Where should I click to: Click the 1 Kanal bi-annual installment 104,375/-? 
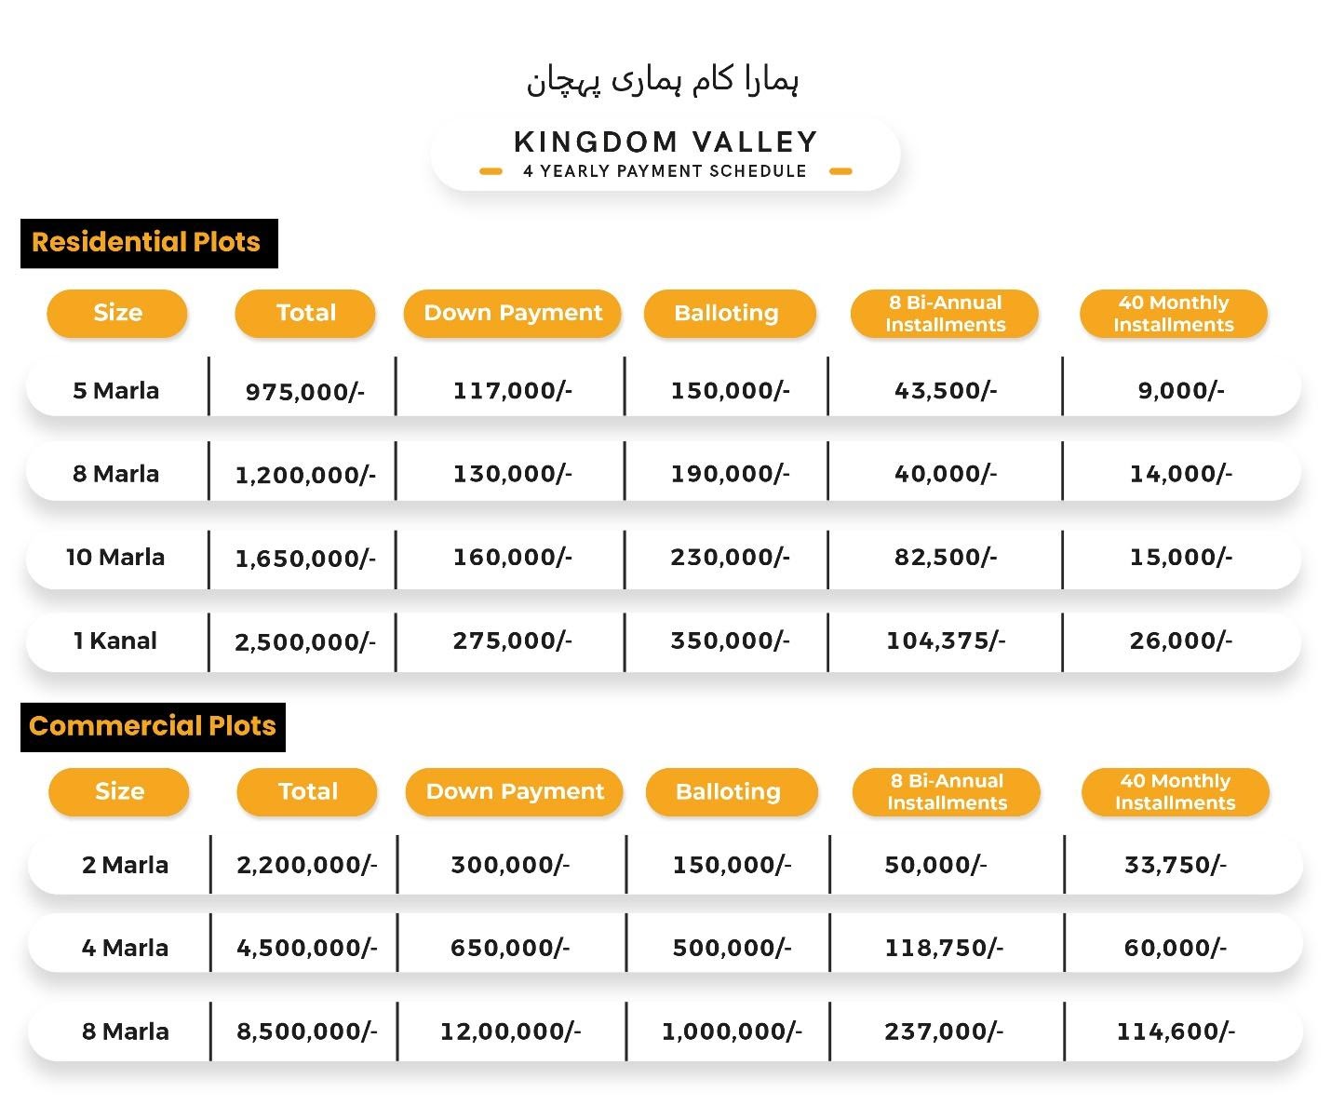[946, 641]
